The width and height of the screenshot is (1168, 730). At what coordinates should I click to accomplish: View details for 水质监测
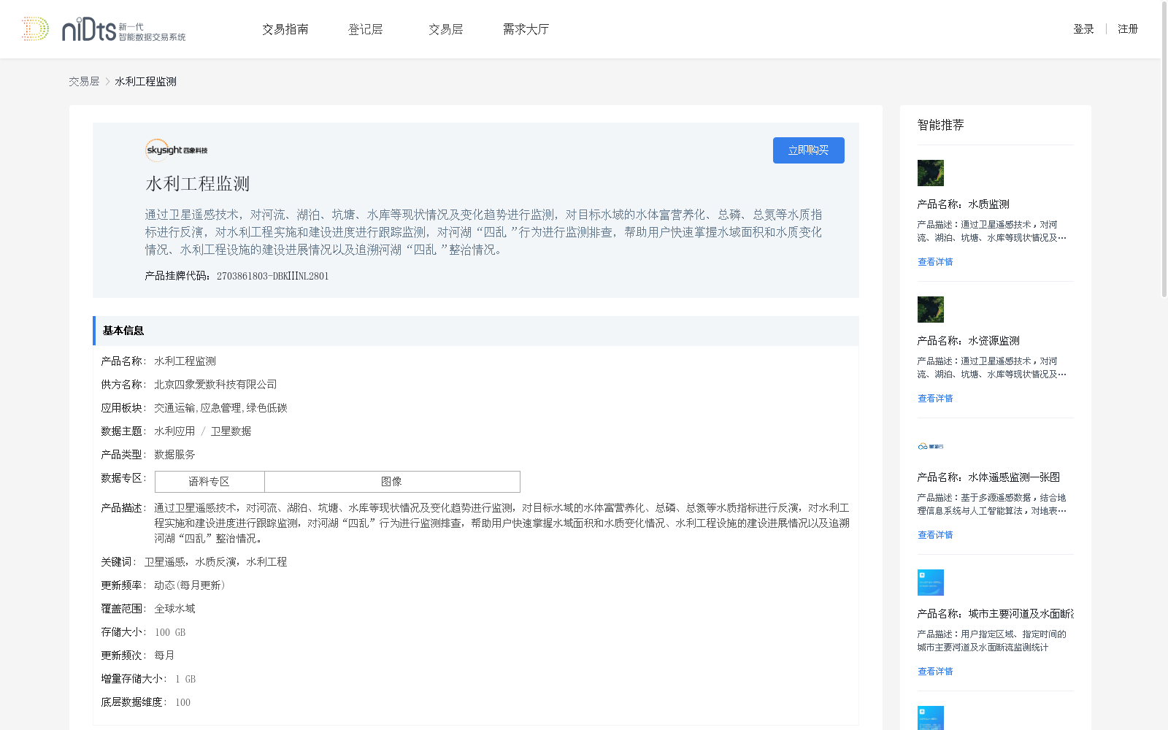pyautogui.click(x=935, y=262)
